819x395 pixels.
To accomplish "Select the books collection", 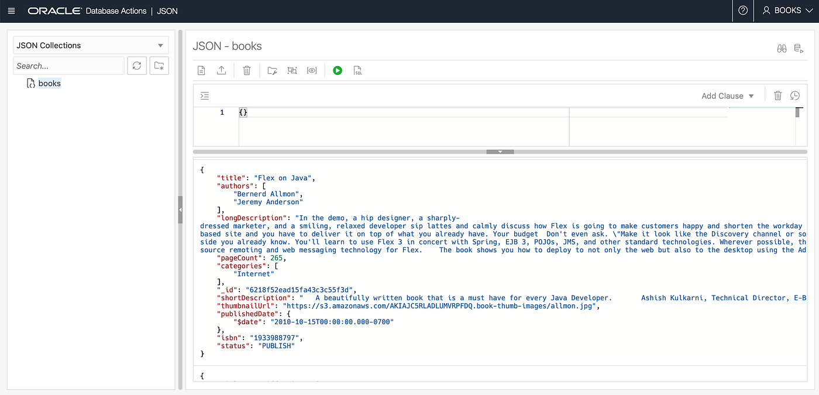I will tap(49, 83).
